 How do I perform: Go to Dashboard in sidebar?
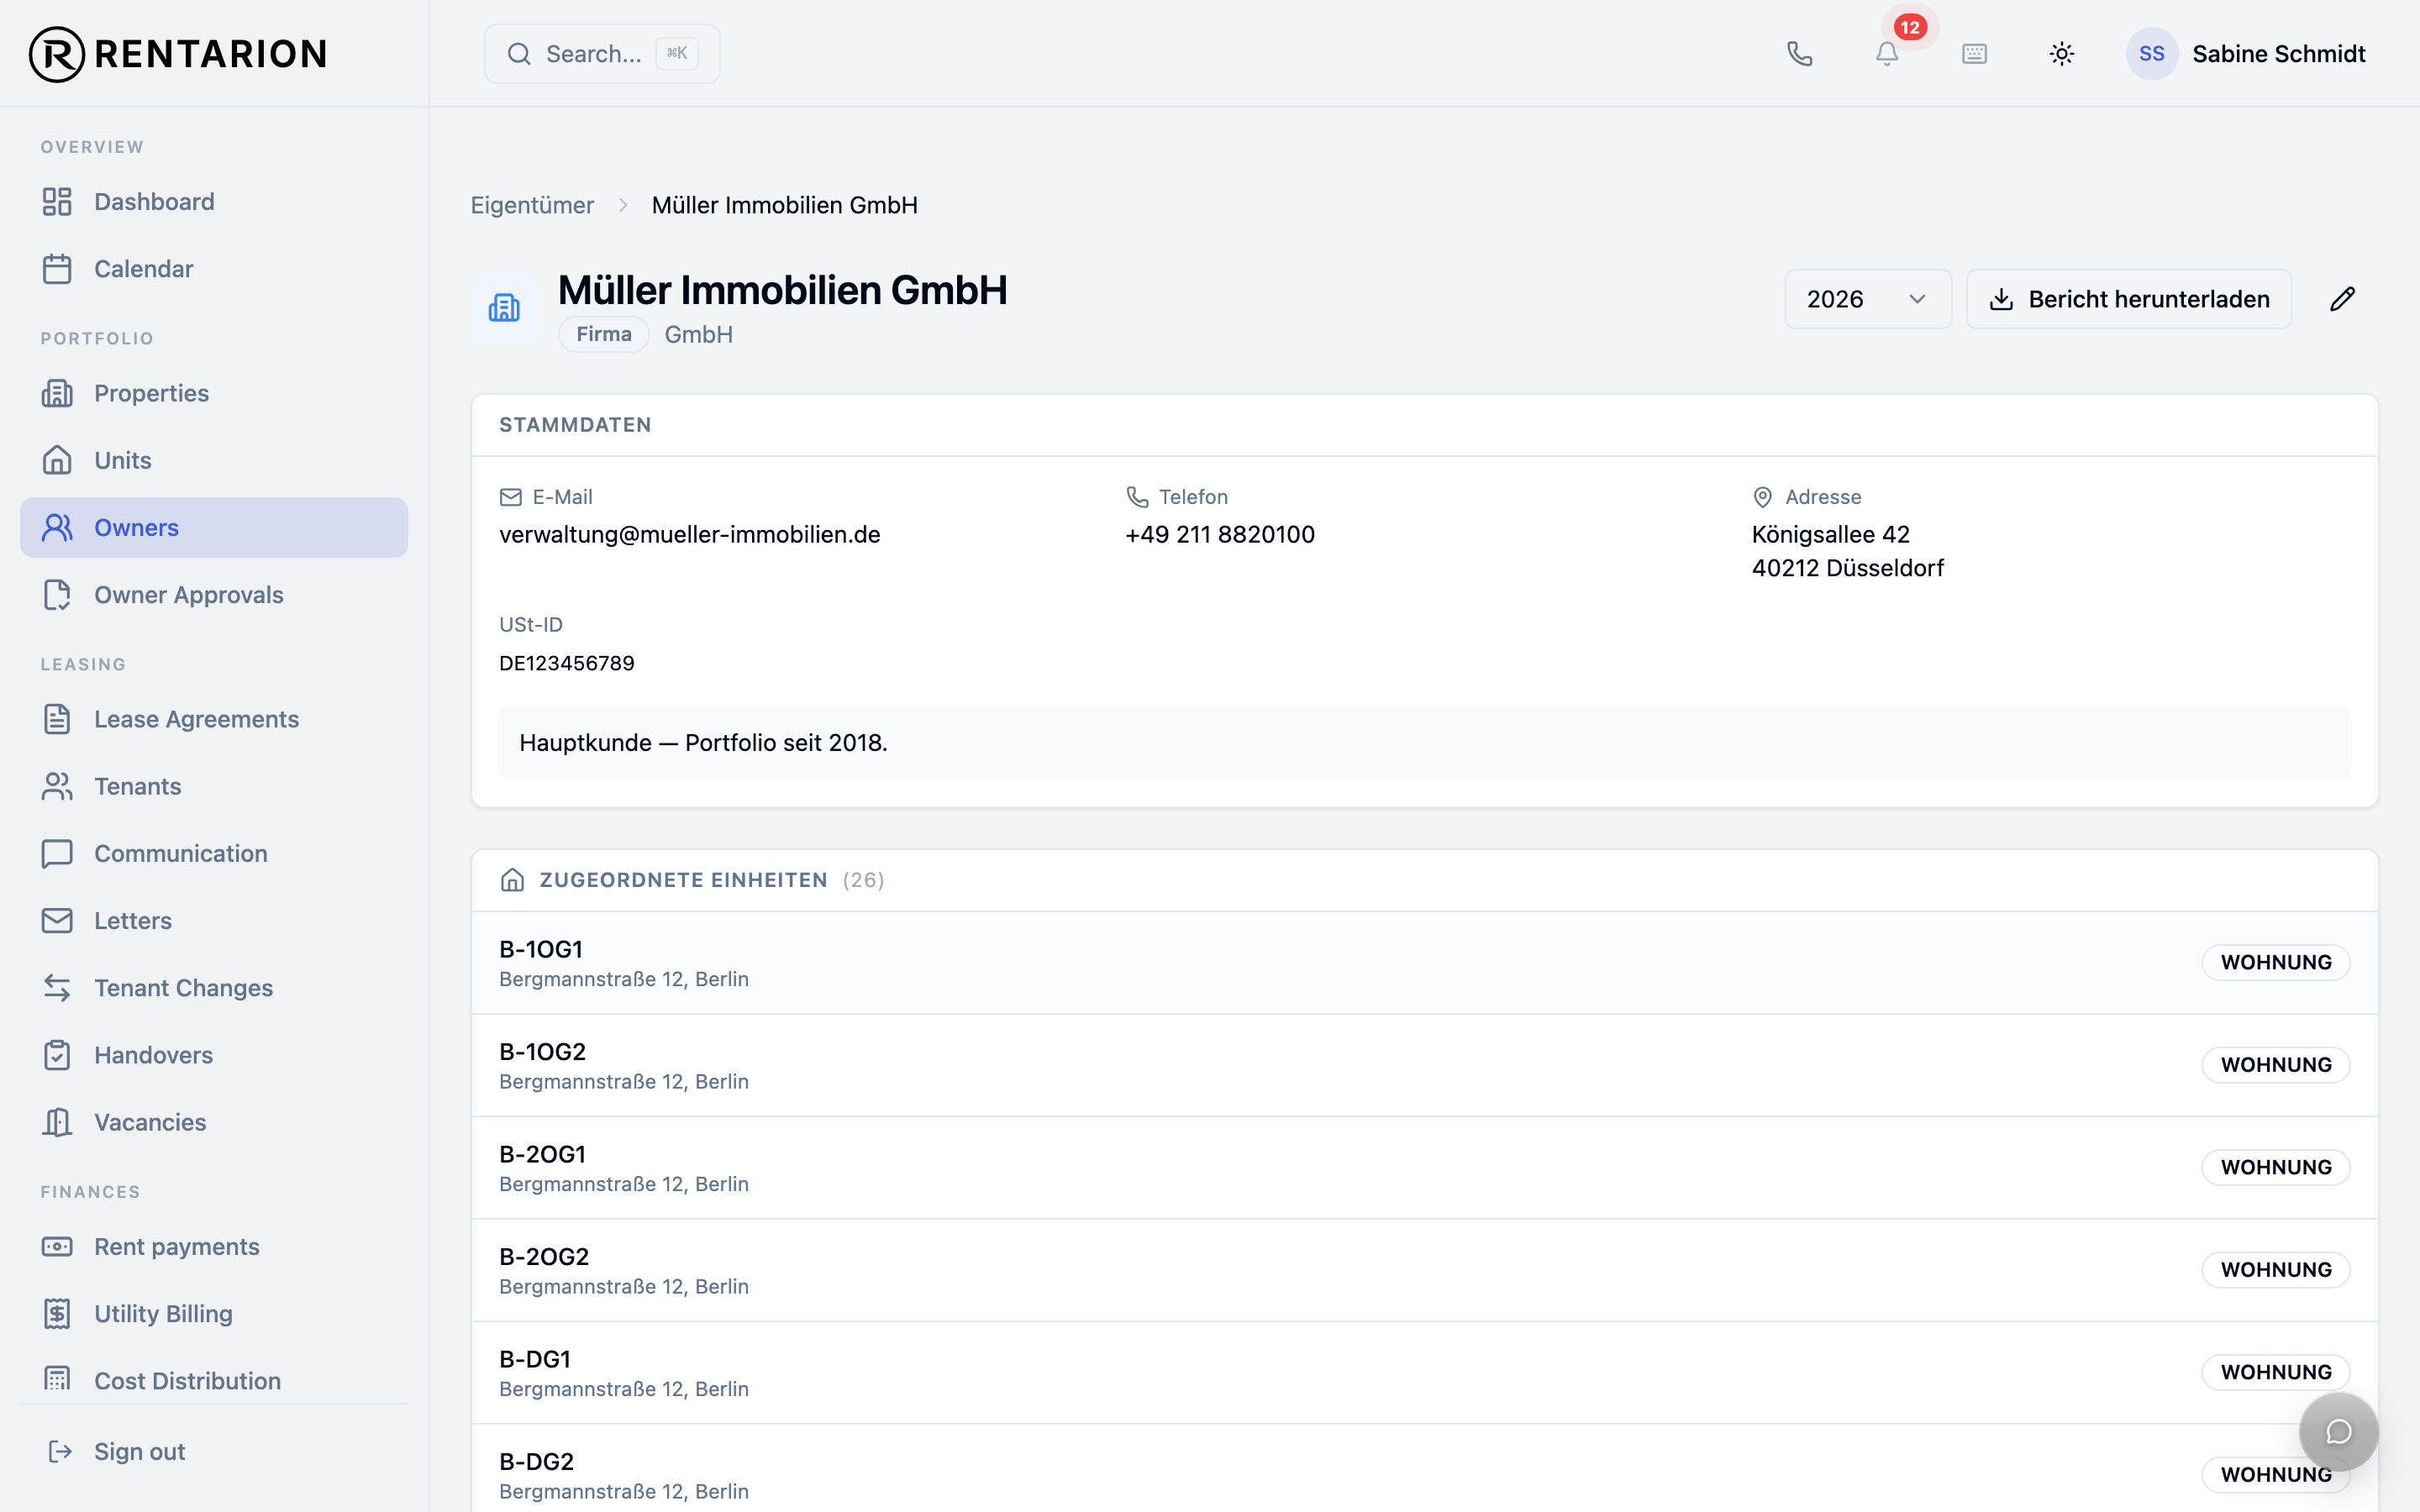(214, 202)
